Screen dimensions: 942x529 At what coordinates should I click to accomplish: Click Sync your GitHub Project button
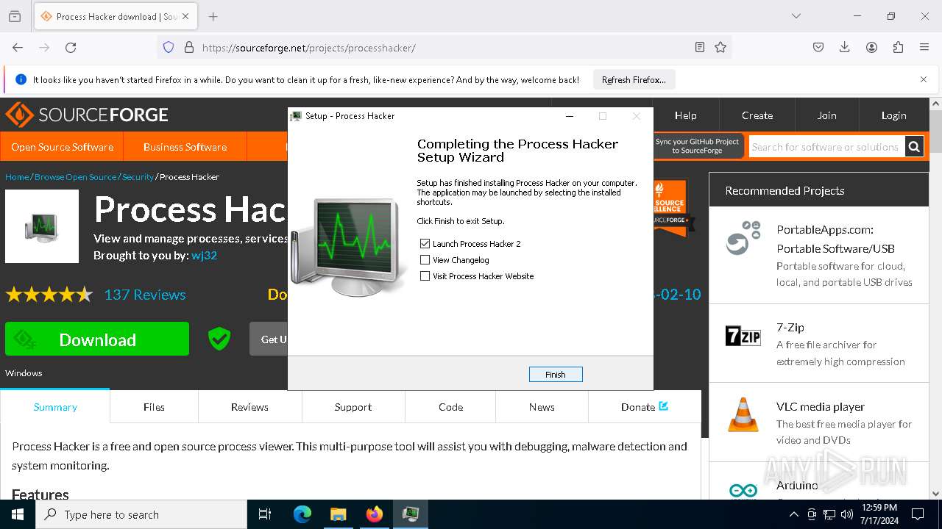pyautogui.click(x=697, y=145)
